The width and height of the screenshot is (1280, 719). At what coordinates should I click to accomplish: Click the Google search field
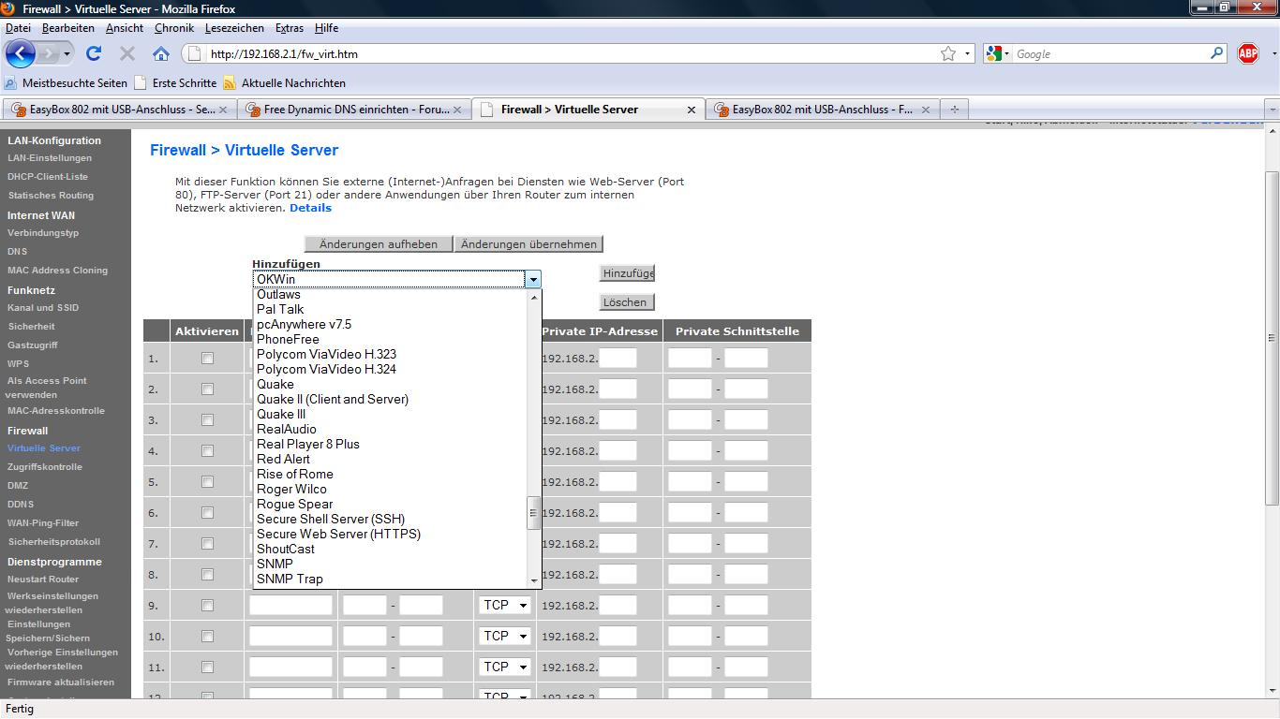click(1111, 54)
